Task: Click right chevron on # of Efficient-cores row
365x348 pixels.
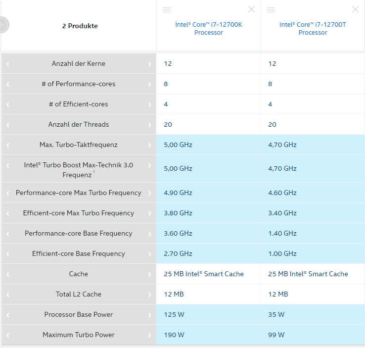Action: click(x=149, y=104)
